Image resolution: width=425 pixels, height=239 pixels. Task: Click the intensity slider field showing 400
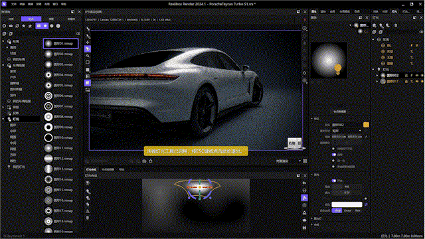[x=347, y=187]
